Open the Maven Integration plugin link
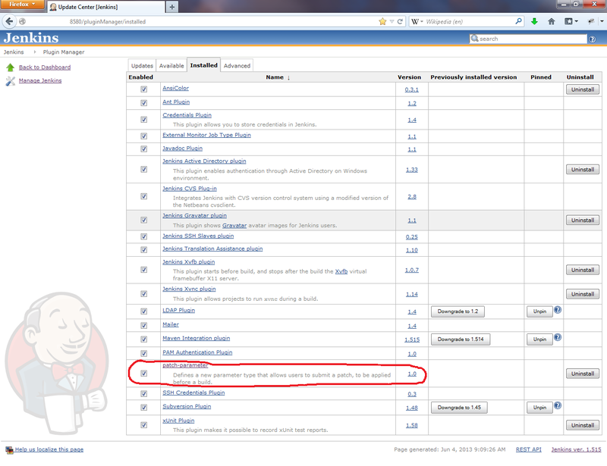 [x=196, y=338]
